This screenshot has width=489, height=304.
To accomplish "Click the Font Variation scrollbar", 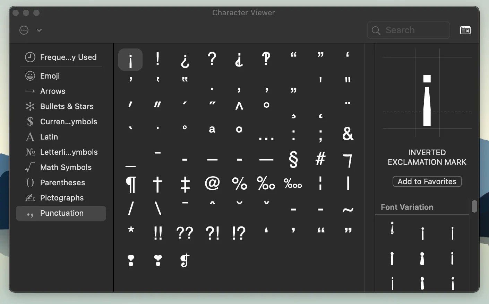I will (474, 206).
